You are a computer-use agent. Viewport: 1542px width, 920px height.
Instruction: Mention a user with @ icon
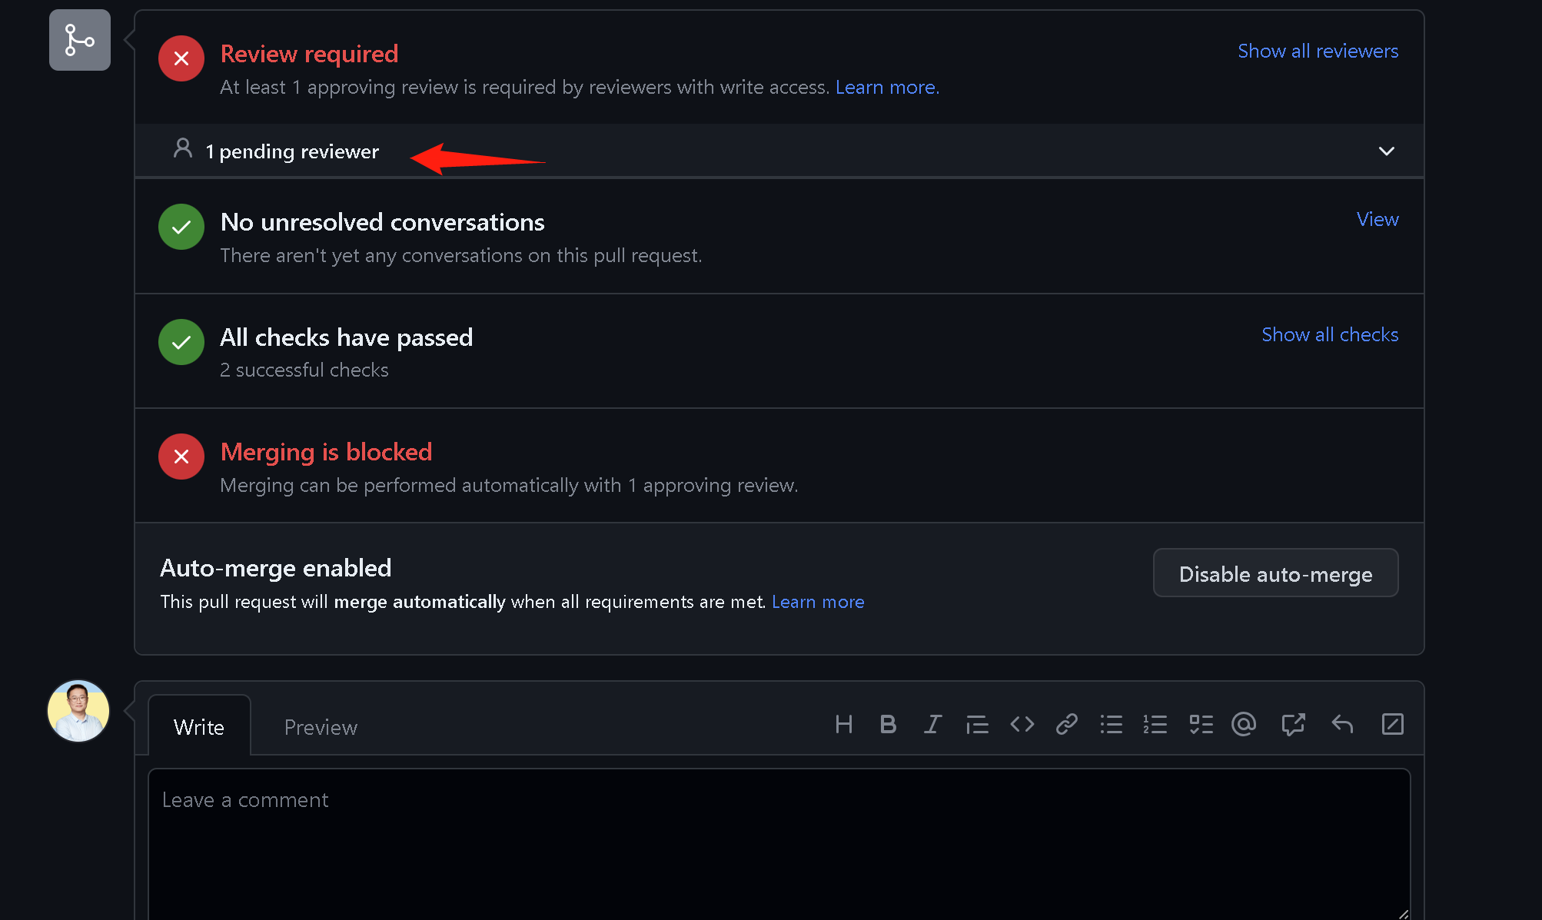[1244, 725]
